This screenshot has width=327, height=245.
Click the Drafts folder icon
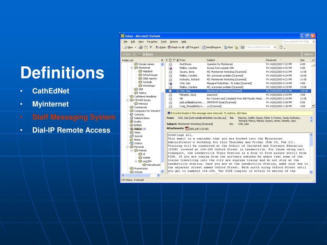pyautogui.click(x=132, y=122)
